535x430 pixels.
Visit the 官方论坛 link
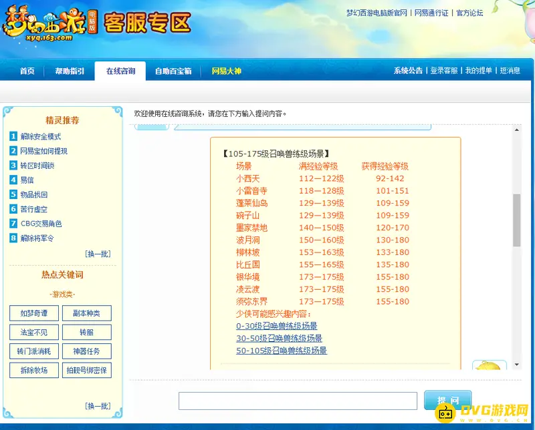click(x=469, y=13)
